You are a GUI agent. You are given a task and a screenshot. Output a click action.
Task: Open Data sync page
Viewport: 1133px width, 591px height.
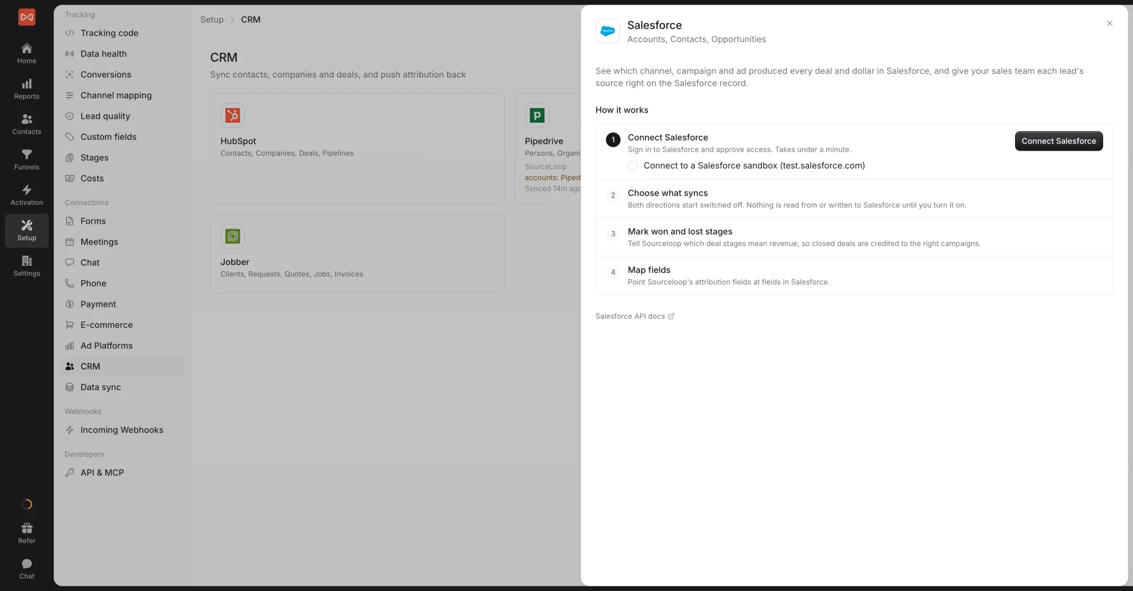tap(122, 387)
